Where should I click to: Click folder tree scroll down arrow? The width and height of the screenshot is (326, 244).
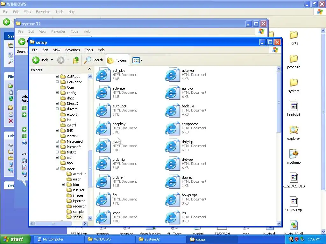(90, 218)
